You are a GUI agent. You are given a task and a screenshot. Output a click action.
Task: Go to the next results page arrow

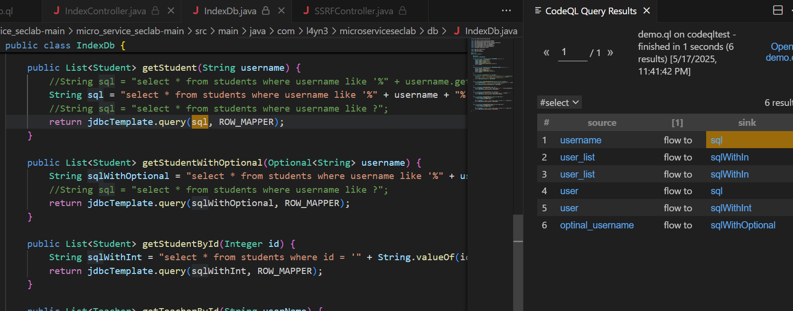pos(610,52)
